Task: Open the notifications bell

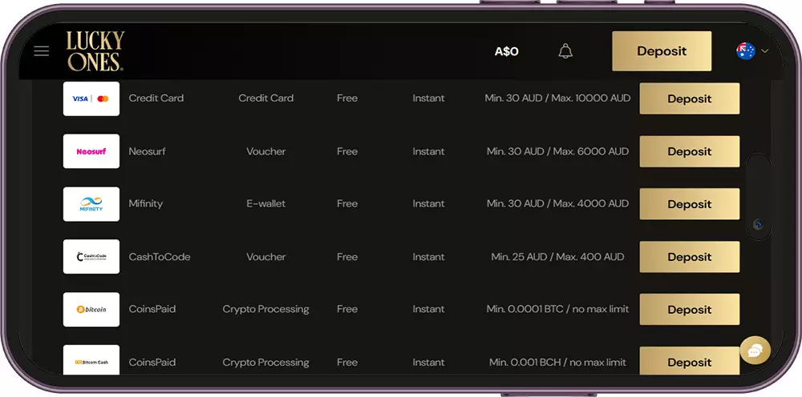Action: 565,51
